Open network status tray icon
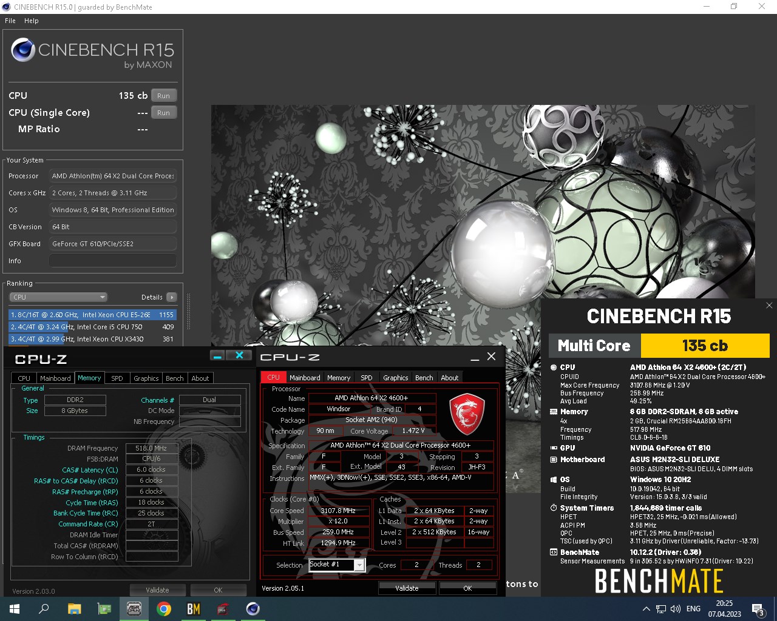This screenshot has height=621, width=777. (661, 609)
